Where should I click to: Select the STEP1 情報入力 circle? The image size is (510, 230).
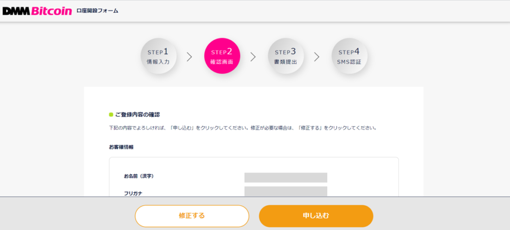point(158,56)
